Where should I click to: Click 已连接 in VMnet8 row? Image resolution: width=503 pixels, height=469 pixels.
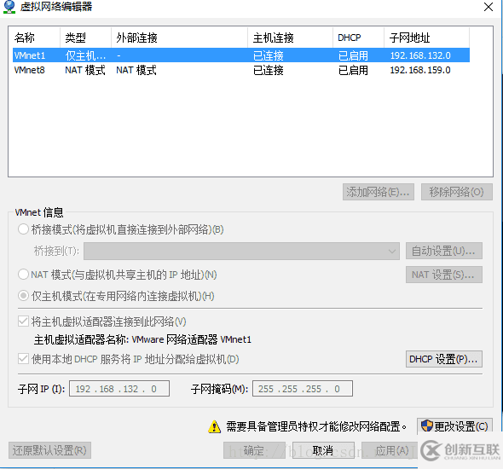coord(269,70)
